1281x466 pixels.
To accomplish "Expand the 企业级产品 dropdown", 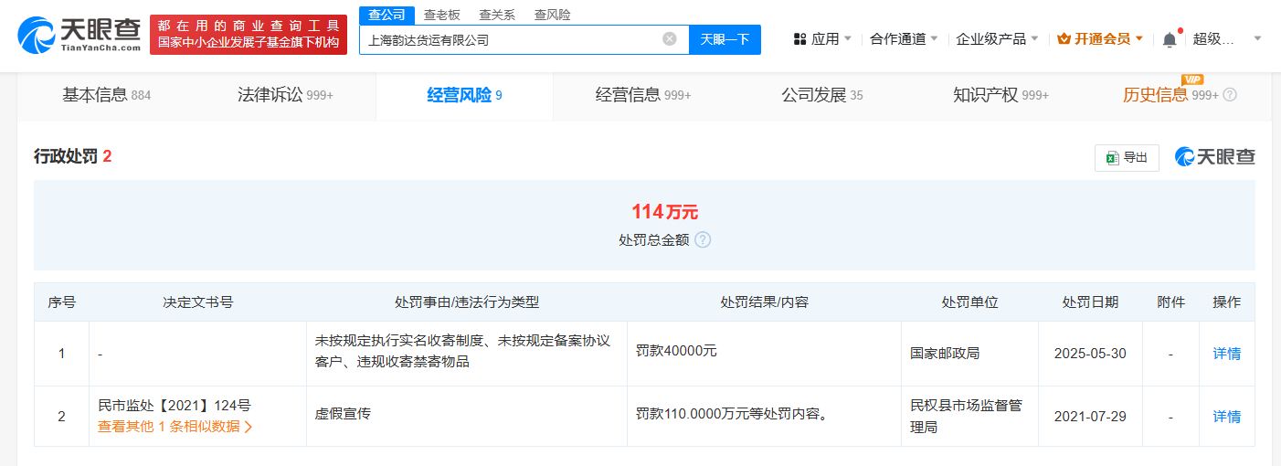I will click(x=1034, y=39).
